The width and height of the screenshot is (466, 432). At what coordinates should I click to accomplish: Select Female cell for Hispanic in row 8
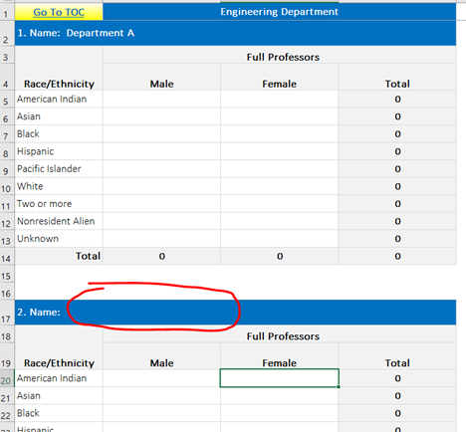tap(280, 151)
